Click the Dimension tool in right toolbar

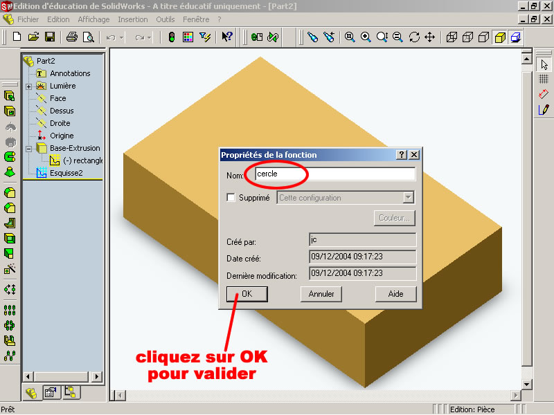544,94
